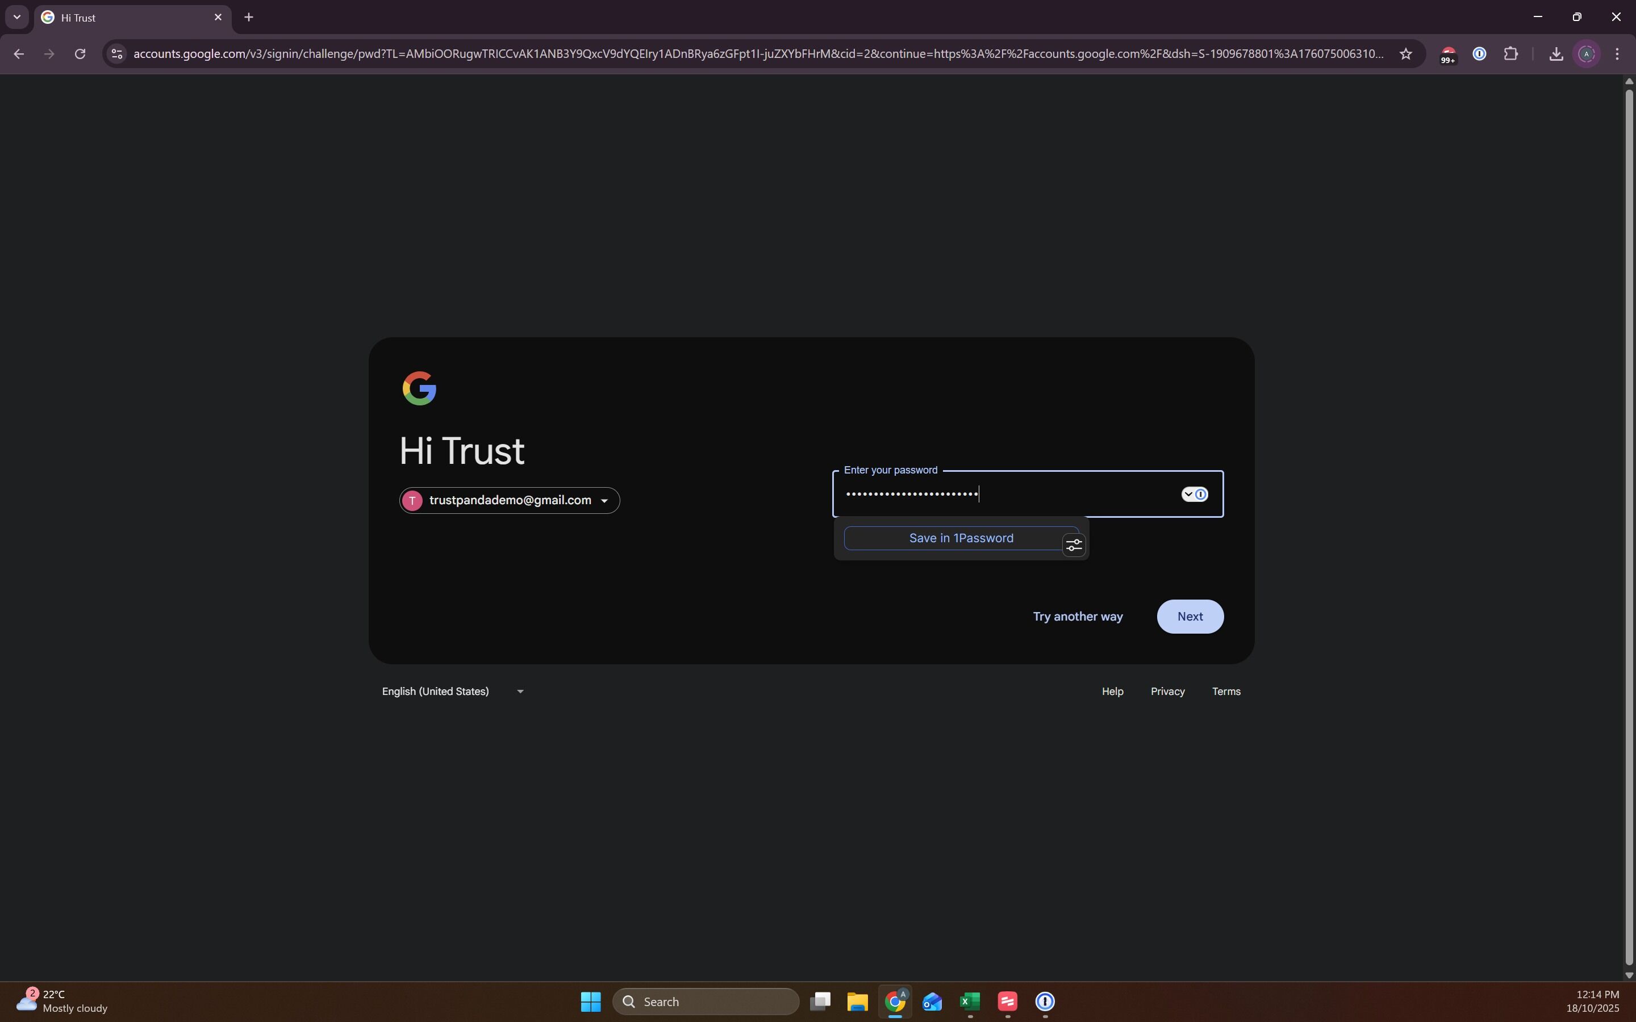Click the red 99+ extension badge icon
1636x1022 pixels.
1447,55
